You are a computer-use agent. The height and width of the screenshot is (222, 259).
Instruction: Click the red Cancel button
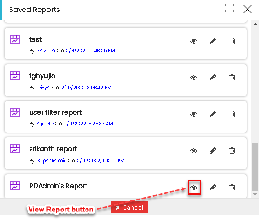point(129,207)
